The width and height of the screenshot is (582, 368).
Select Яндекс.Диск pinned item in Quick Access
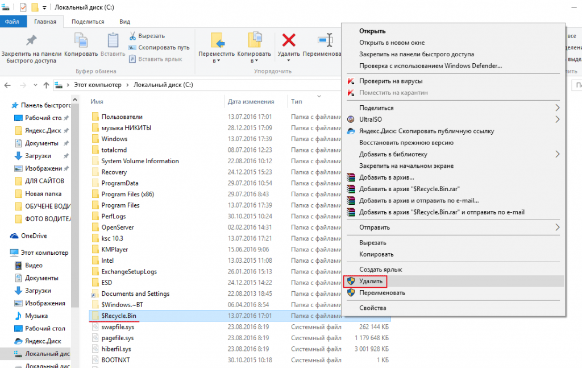point(42,131)
